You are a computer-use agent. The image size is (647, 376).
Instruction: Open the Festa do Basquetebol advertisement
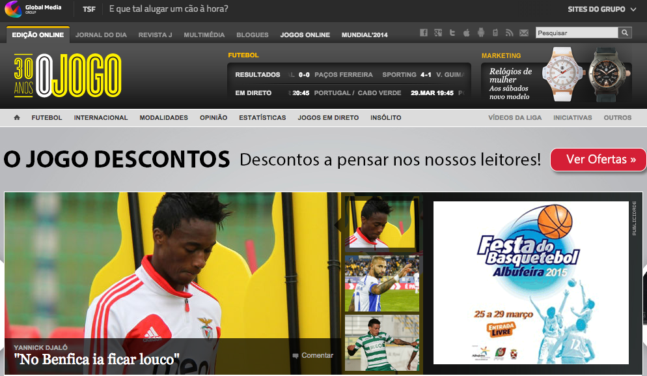click(x=530, y=282)
